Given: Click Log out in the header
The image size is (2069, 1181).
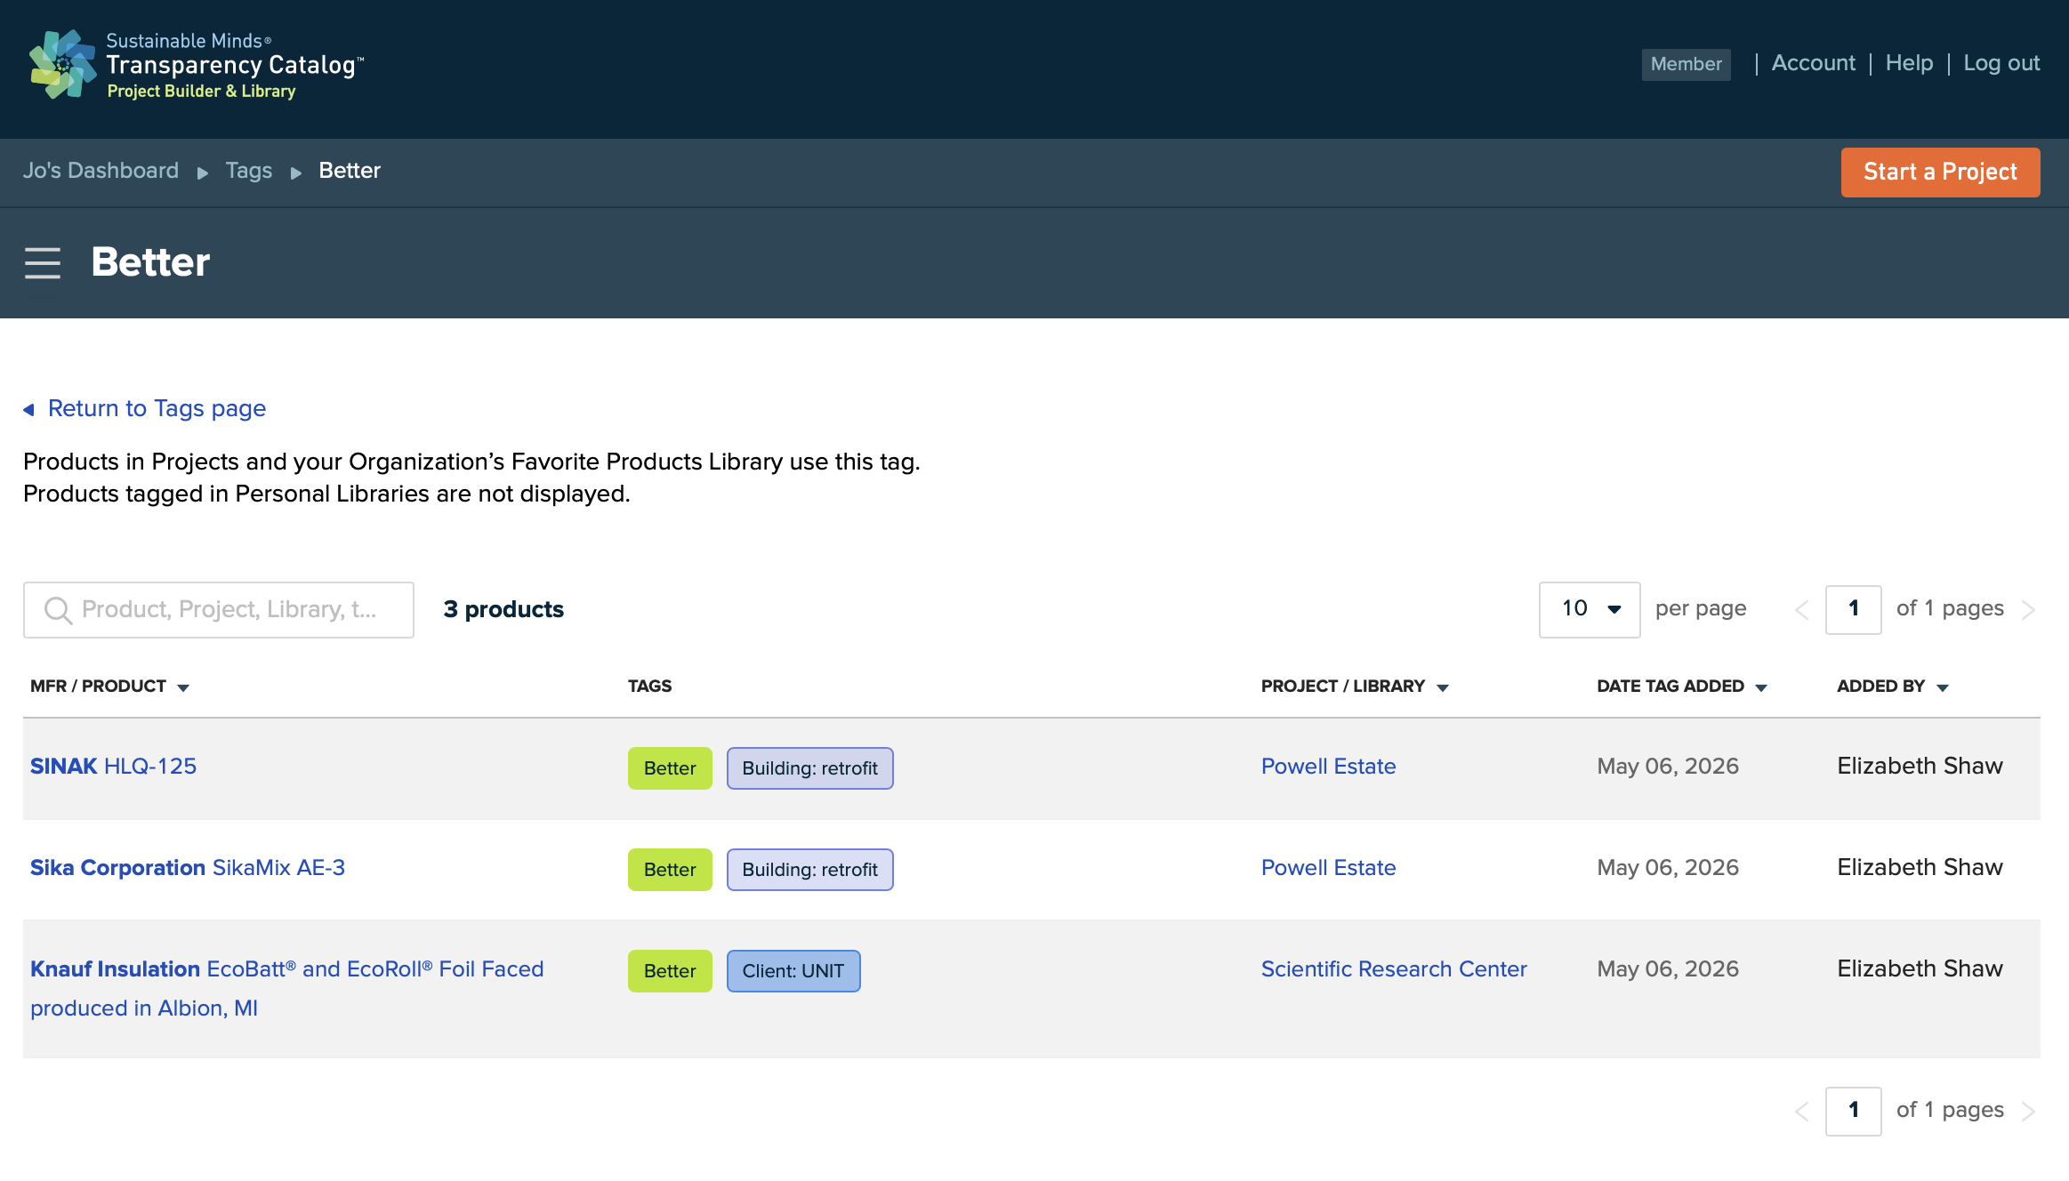Looking at the screenshot, I should [x=2001, y=63].
